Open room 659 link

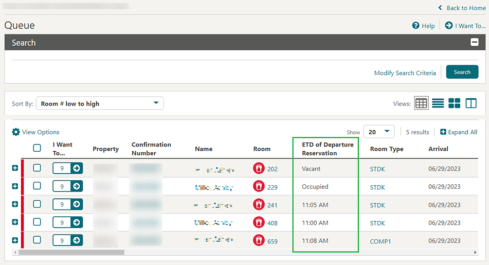(x=272, y=241)
